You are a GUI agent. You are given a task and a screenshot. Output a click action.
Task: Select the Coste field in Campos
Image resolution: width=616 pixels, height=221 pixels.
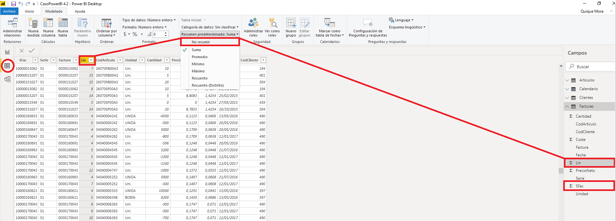point(589,140)
